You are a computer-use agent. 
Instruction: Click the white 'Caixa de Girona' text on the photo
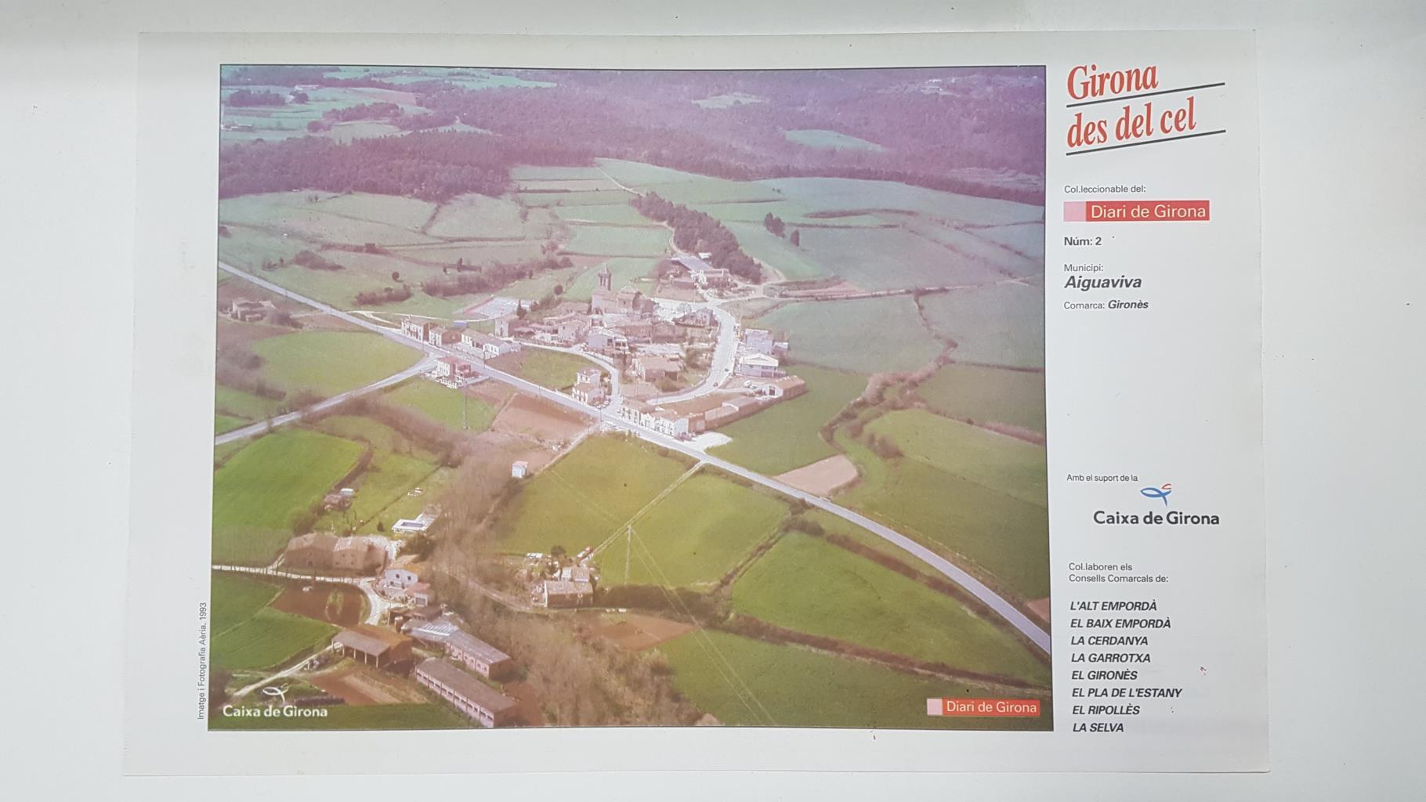pyautogui.click(x=274, y=712)
